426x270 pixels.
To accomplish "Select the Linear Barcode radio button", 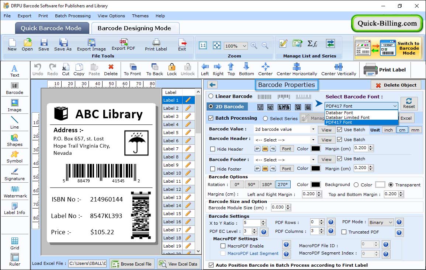I will coord(211,96).
